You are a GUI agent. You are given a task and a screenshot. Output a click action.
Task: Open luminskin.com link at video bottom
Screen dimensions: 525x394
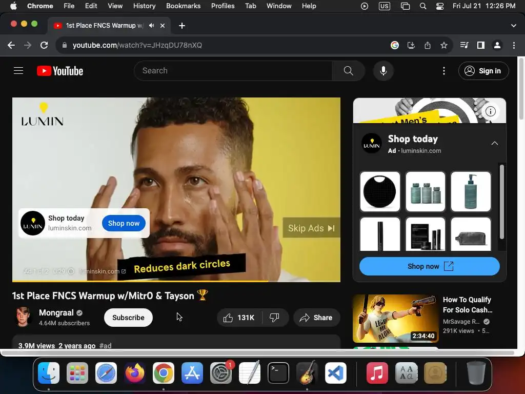[x=102, y=271]
